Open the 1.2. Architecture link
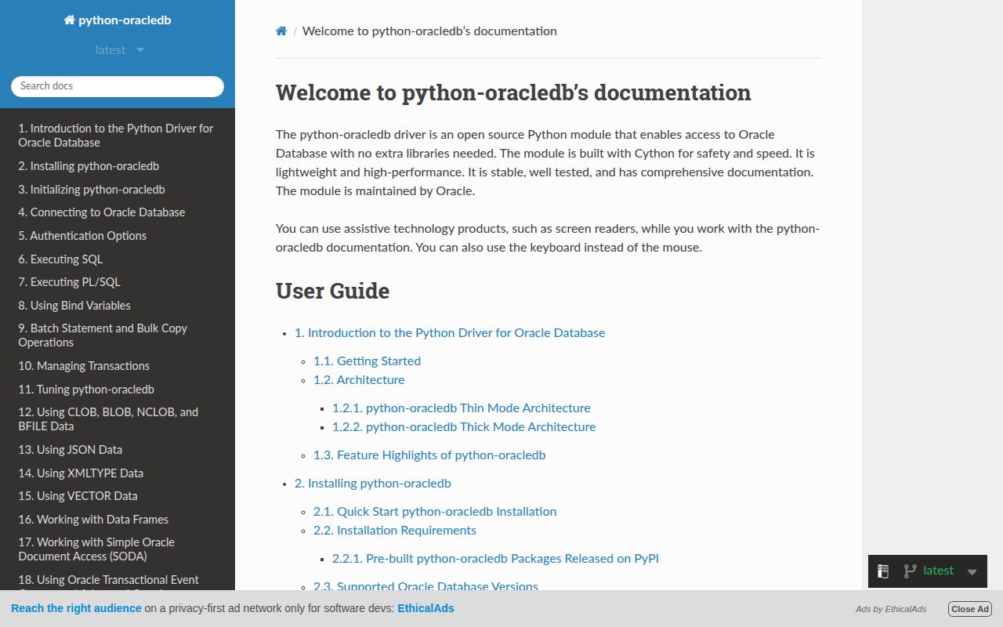This screenshot has height=627, width=1003. (x=359, y=380)
